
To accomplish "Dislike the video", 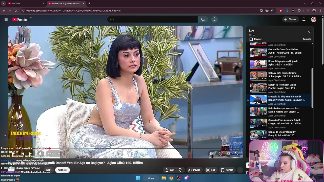I will (x=180, y=170).
